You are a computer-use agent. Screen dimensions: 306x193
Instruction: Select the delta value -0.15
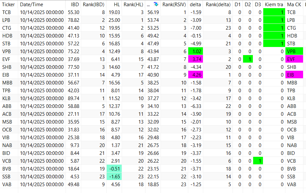click(195, 36)
